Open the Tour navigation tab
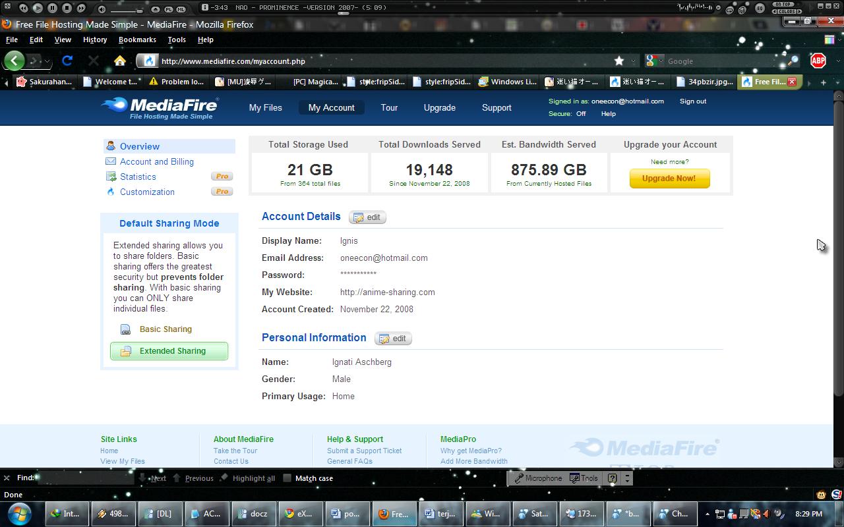This screenshot has height=527, width=844. tap(389, 107)
